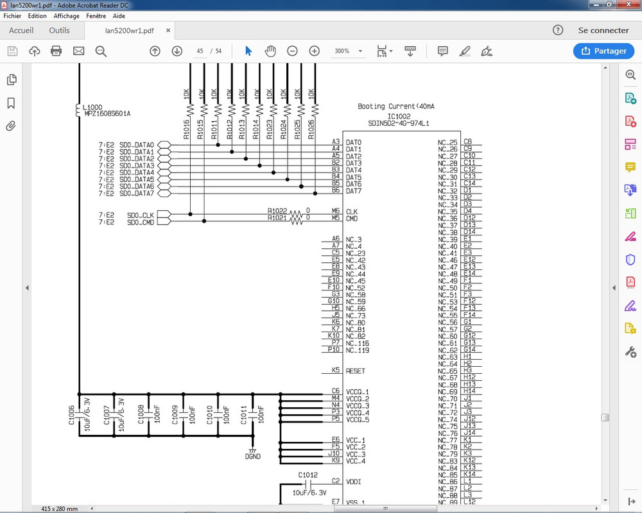Click the Partager share button
The width and height of the screenshot is (642, 513).
[x=604, y=51]
